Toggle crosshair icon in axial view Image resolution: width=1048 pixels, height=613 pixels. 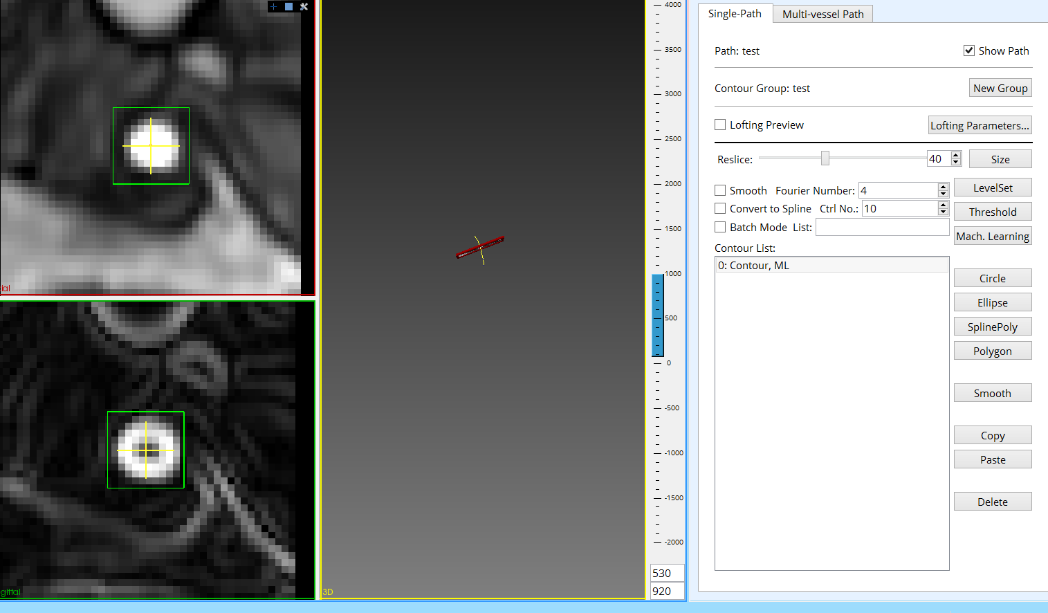(x=274, y=6)
